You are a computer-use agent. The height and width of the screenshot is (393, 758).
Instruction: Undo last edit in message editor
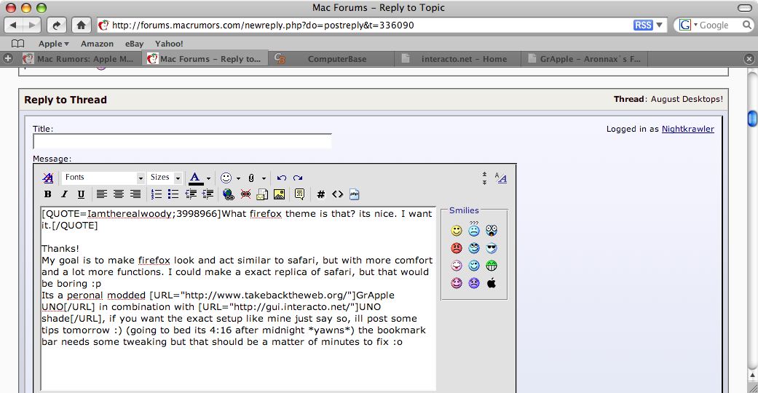pos(282,178)
